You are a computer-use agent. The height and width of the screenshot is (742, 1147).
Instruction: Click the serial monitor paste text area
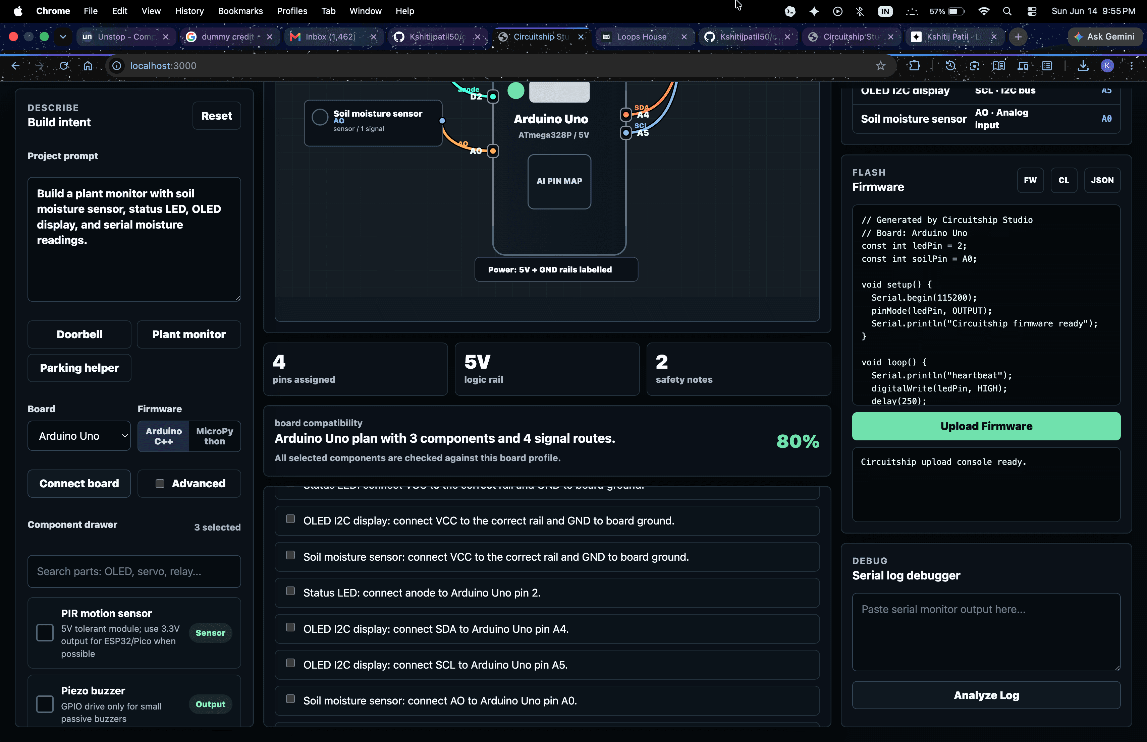click(986, 632)
